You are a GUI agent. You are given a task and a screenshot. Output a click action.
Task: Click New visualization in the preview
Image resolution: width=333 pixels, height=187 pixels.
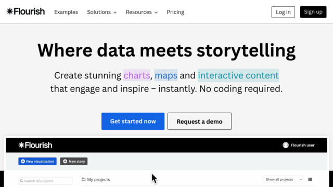(37, 162)
